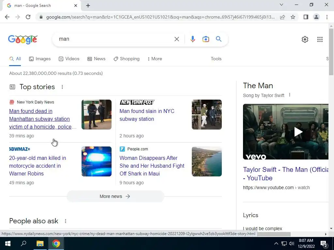Switch to the Images tab
The image size is (334, 250).
40,59
